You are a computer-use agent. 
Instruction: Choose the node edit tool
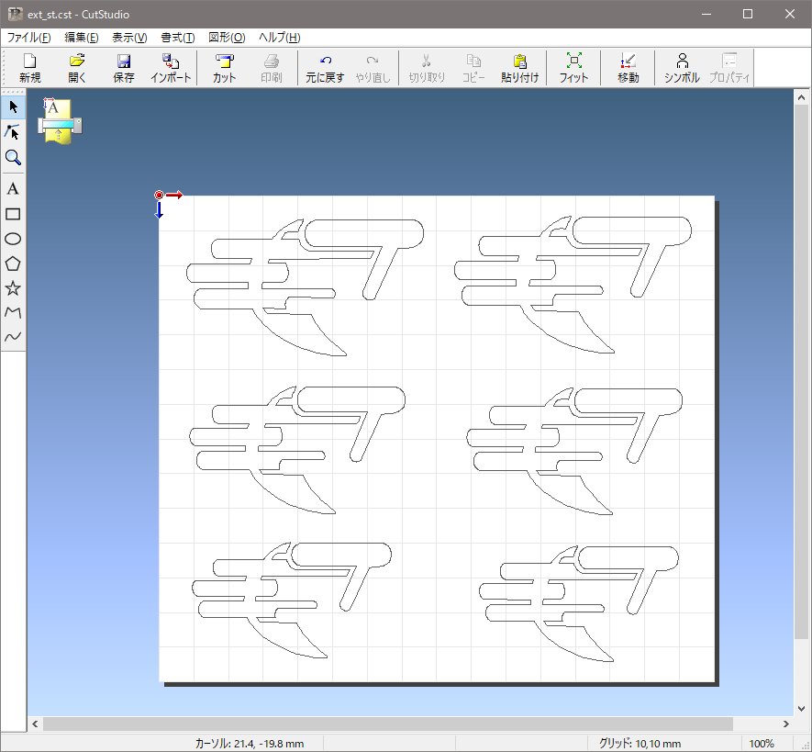click(x=13, y=132)
